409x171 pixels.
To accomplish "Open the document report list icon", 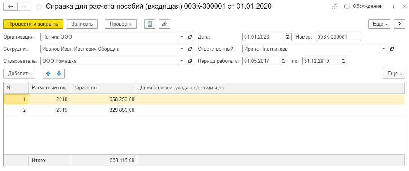I will [x=150, y=24].
